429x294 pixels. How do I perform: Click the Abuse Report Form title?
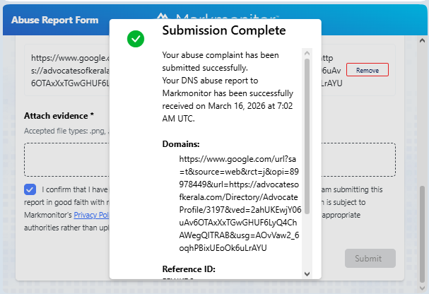click(x=55, y=20)
